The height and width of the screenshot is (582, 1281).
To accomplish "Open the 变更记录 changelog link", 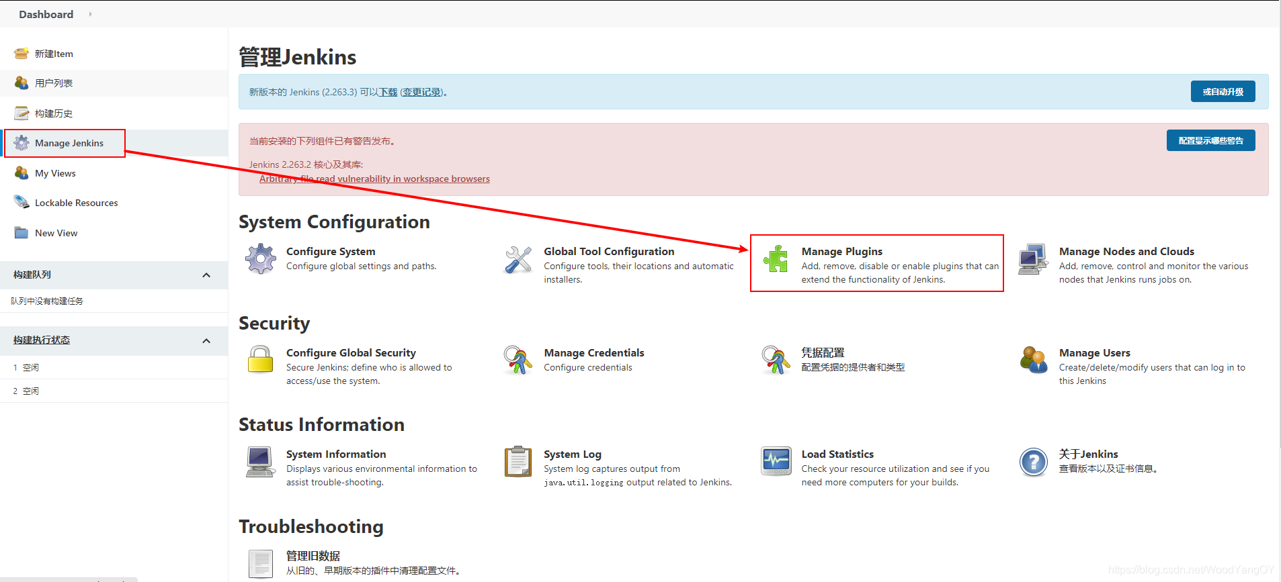I will tap(421, 92).
